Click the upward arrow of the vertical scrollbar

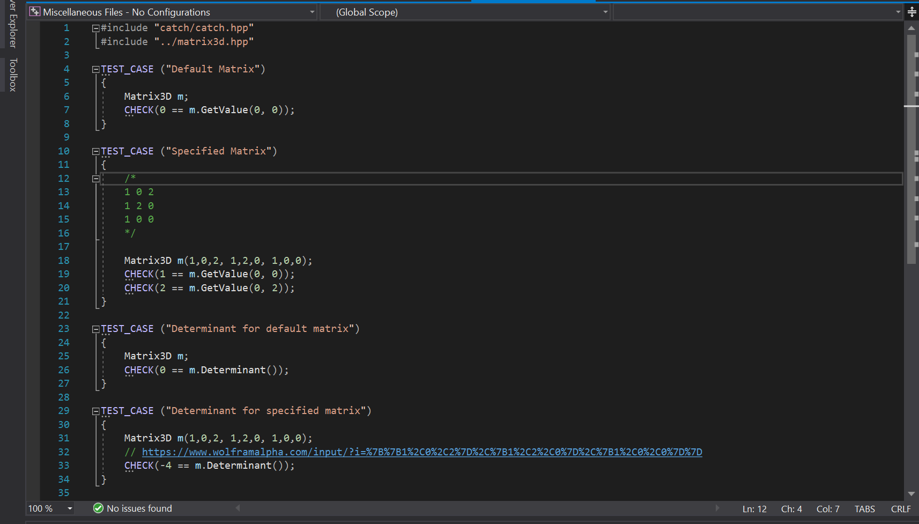(x=911, y=27)
